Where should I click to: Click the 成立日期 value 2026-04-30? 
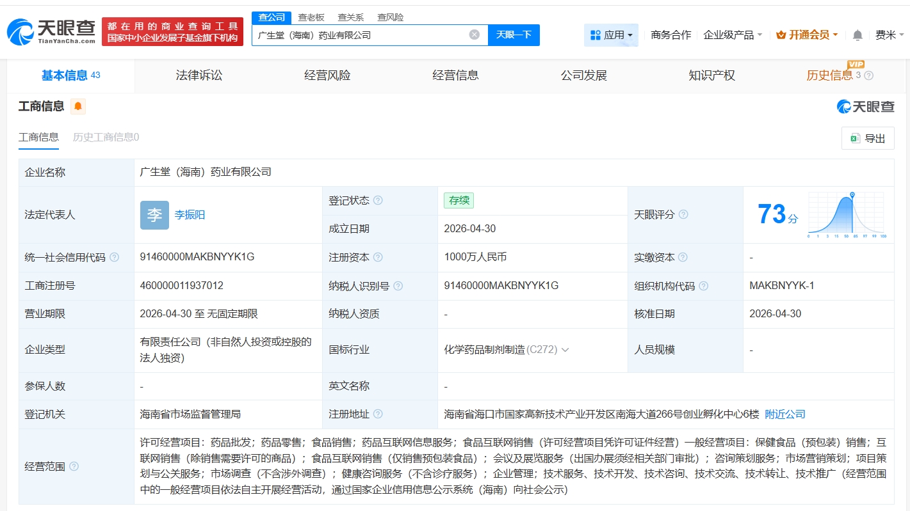click(469, 229)
